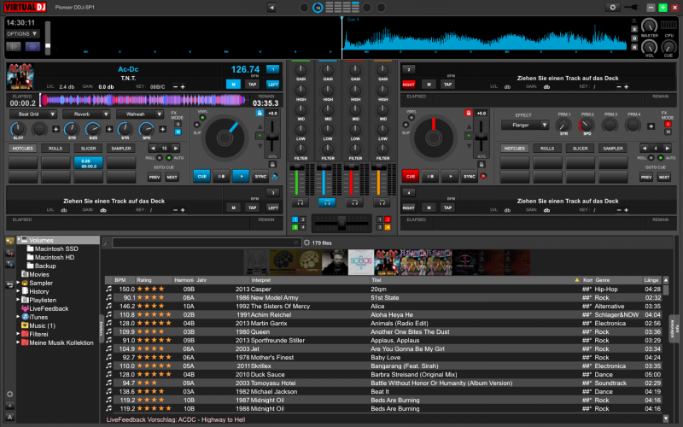
Task: Click the TAP button on left deck
Action: (x=253, y=85)
